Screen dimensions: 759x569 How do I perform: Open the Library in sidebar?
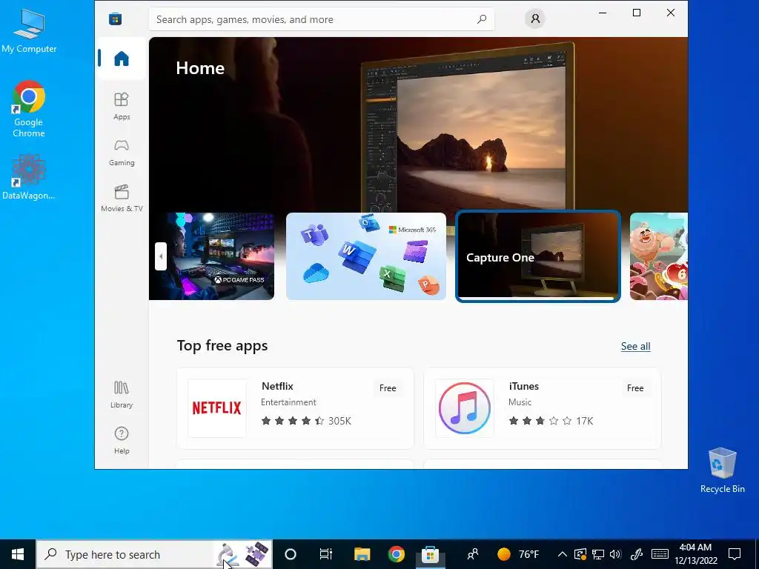click(122, 394)
